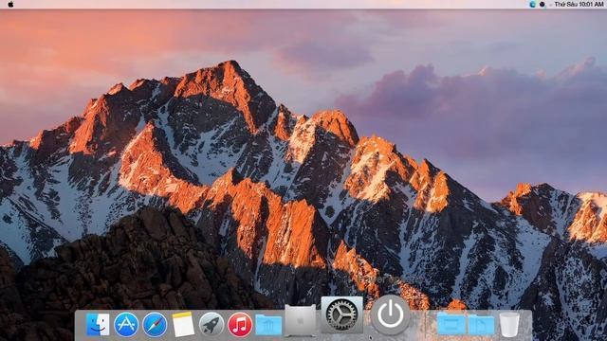Open the Notes app in the dock

183,324
